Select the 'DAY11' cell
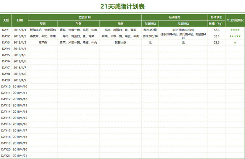This screenshot has height=159, width=245. pos(6,92)
